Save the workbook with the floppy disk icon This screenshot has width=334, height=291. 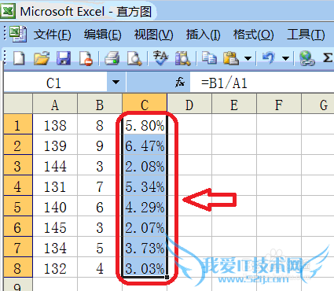(x=64, y=58)
